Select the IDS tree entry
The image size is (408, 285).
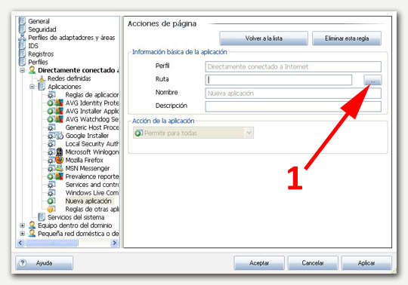coord(33,46)
